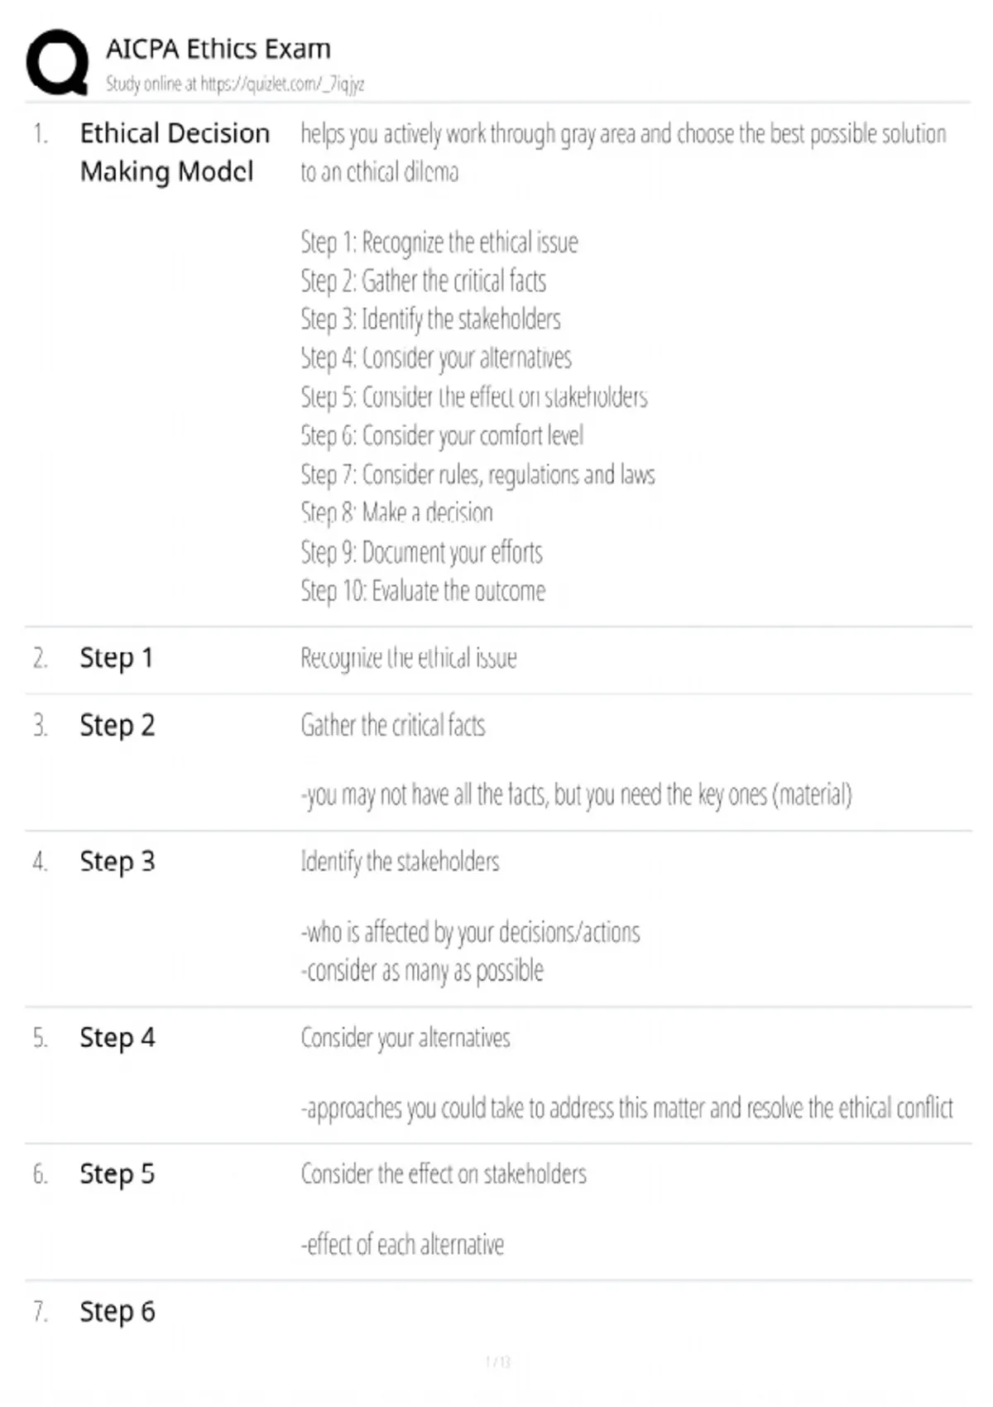
Task: Click the Step 6 term heading
Action: click(x=118, y=1312)
